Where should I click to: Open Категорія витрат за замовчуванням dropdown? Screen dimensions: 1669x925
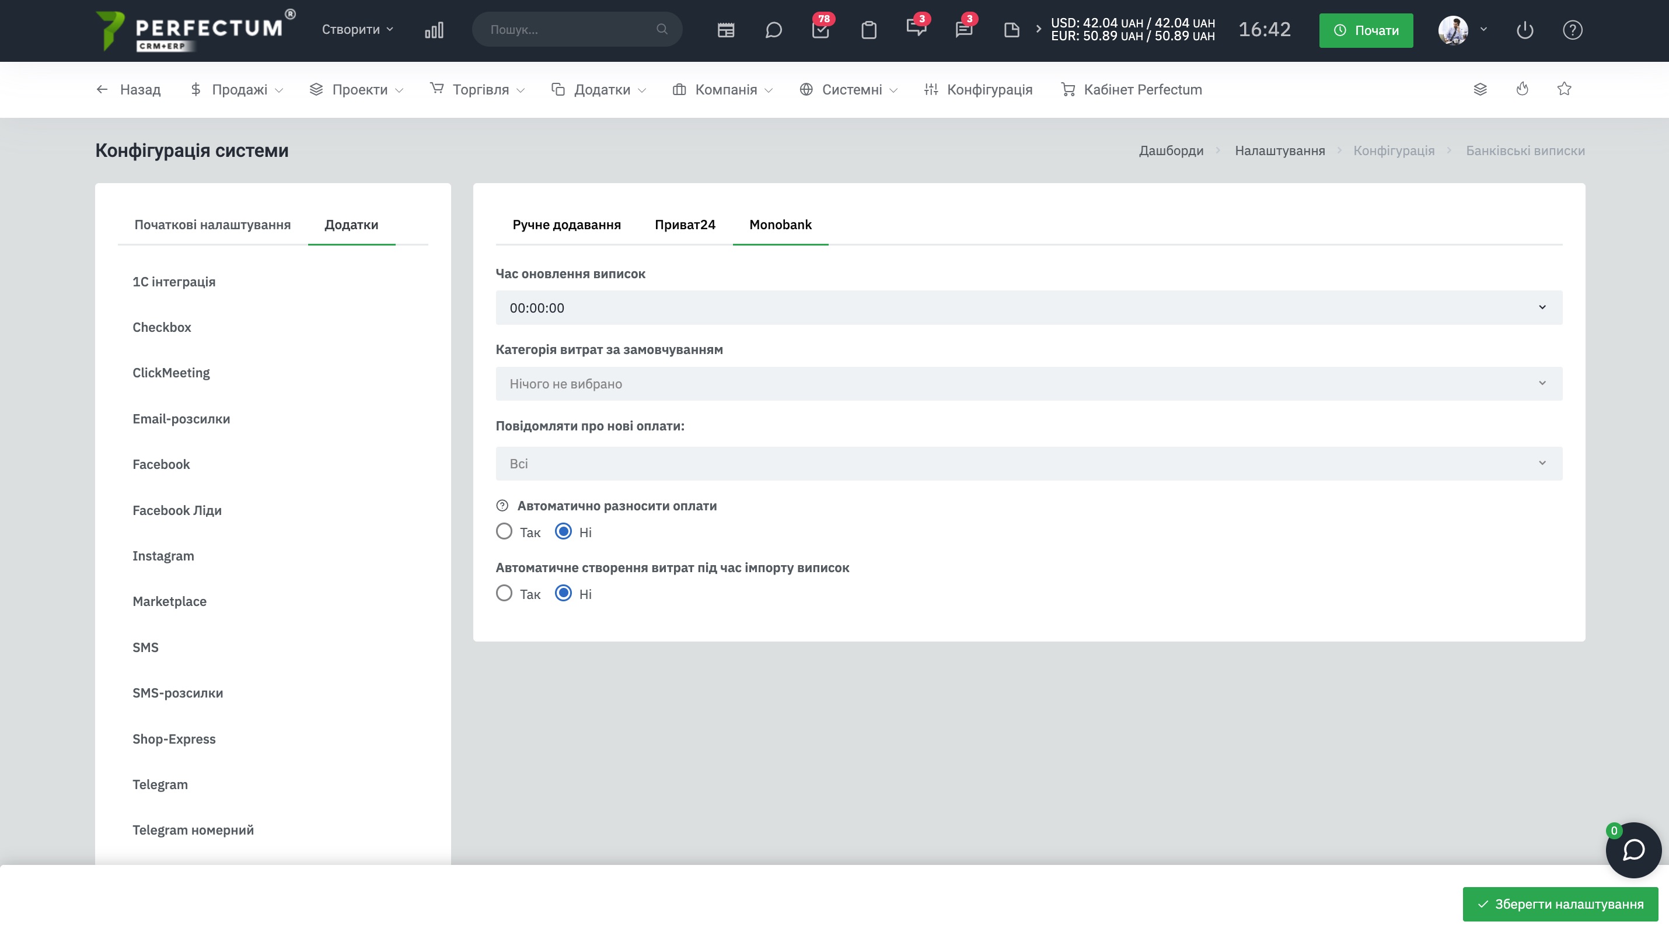1028,384
